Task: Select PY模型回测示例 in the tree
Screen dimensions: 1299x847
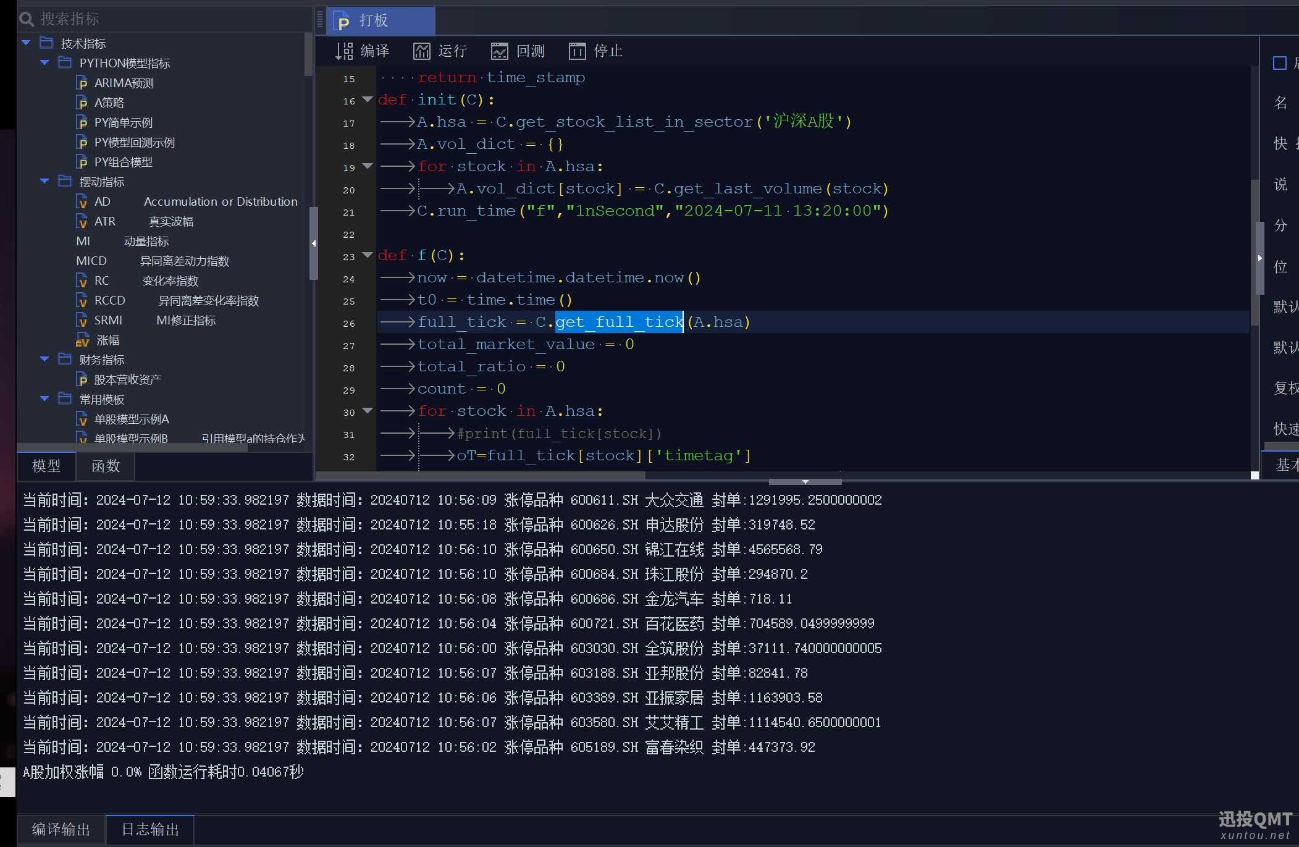Action: pos(134,142)
